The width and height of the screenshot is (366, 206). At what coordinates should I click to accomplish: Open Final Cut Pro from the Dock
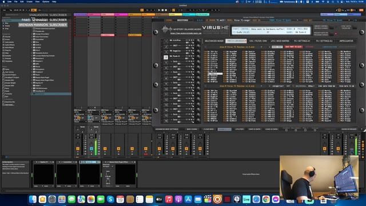click(208, 199)
